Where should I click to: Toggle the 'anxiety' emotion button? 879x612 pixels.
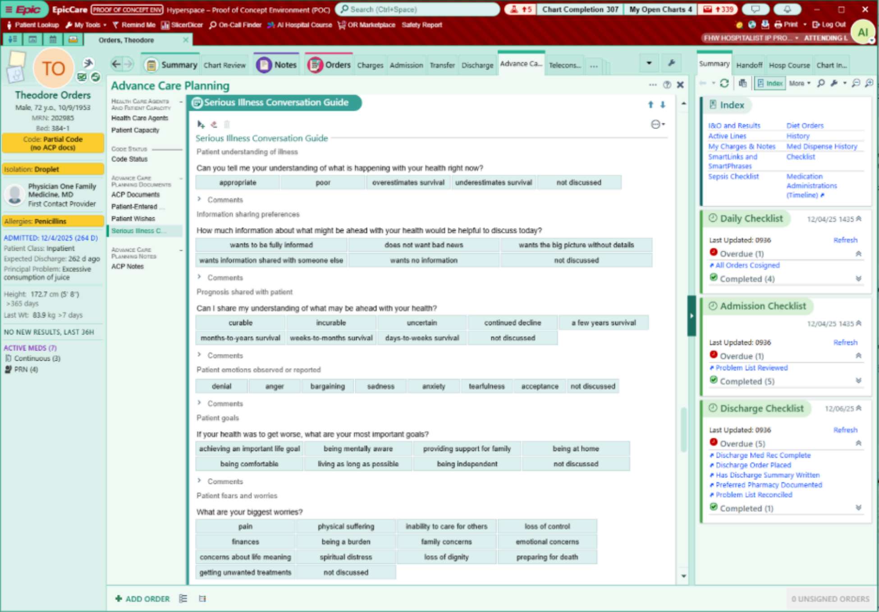point(434,387)
